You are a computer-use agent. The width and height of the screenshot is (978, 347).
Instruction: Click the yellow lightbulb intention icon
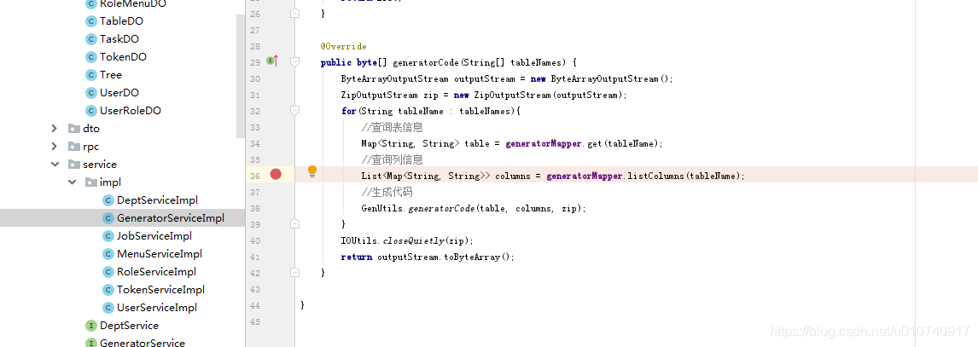[312, 171]
